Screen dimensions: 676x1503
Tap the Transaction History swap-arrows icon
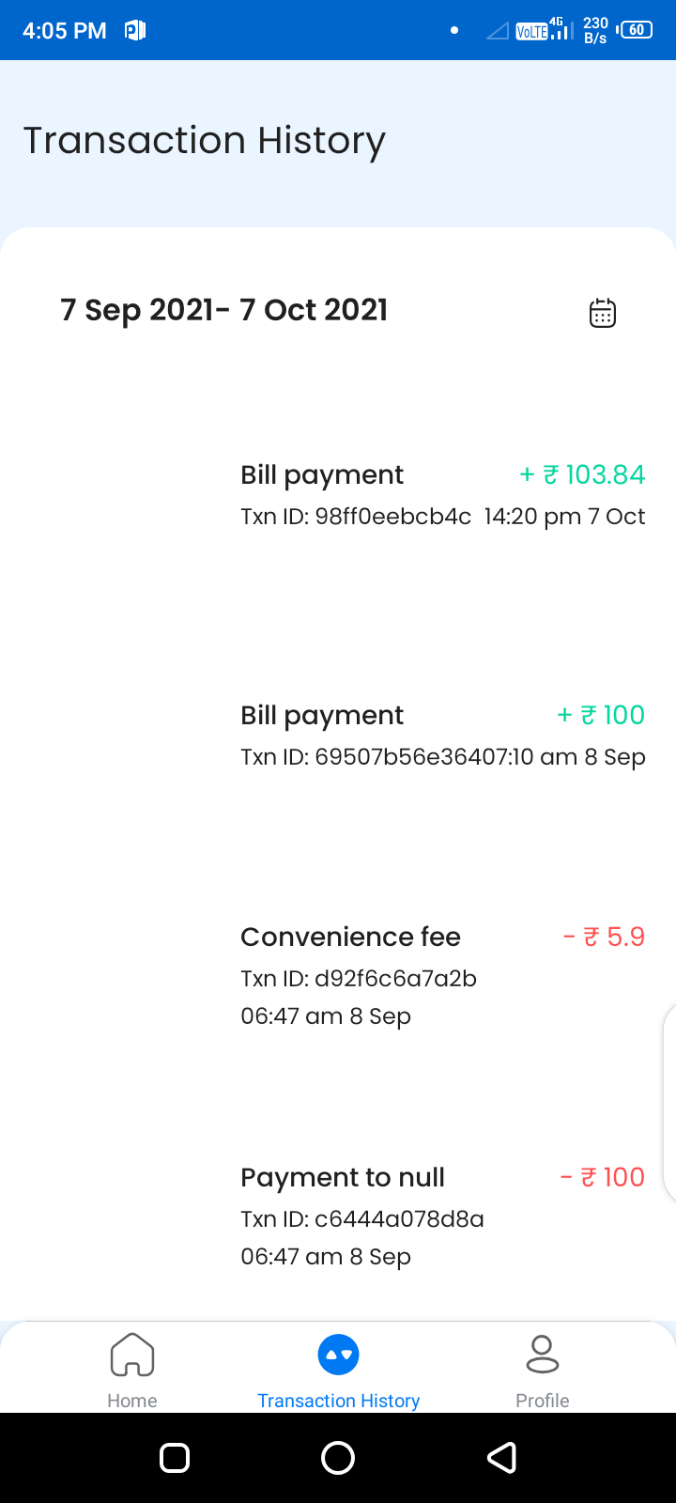(x=338, y=1355)
